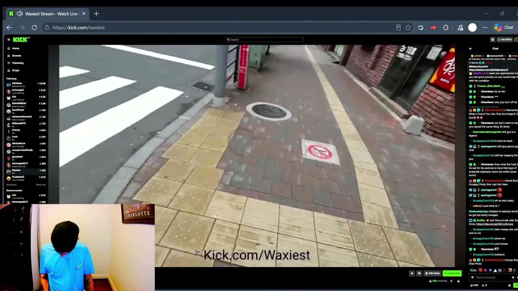The image size is (518, 291).
Task: Bookmark this page with star icon
Action: tap(408, 27)
